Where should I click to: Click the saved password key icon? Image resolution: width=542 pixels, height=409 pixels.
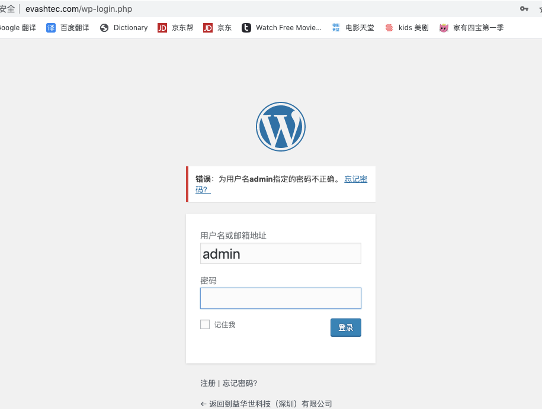pyautogui.click(x=524, y=9)
